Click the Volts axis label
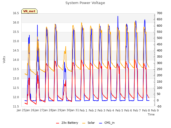The width and height of the screenshot is (171, 128). pos(4,59)
